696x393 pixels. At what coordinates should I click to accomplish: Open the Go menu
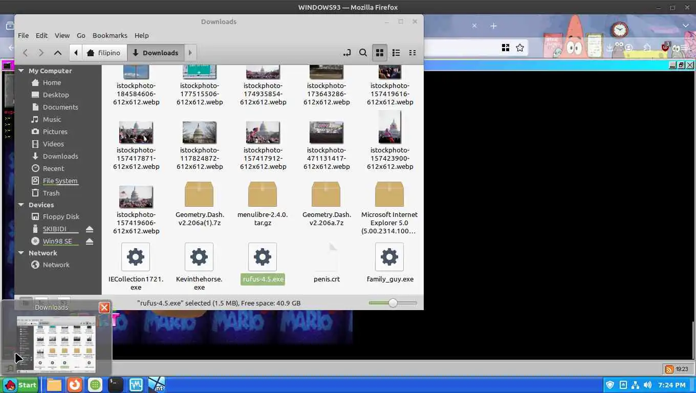pyautogui.click(x=81, y=35)
